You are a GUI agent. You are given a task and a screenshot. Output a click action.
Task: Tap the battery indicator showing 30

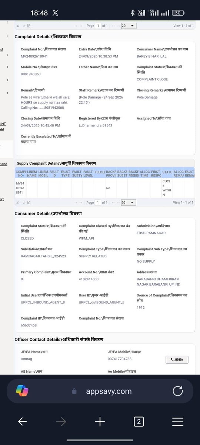coord(178,13)
